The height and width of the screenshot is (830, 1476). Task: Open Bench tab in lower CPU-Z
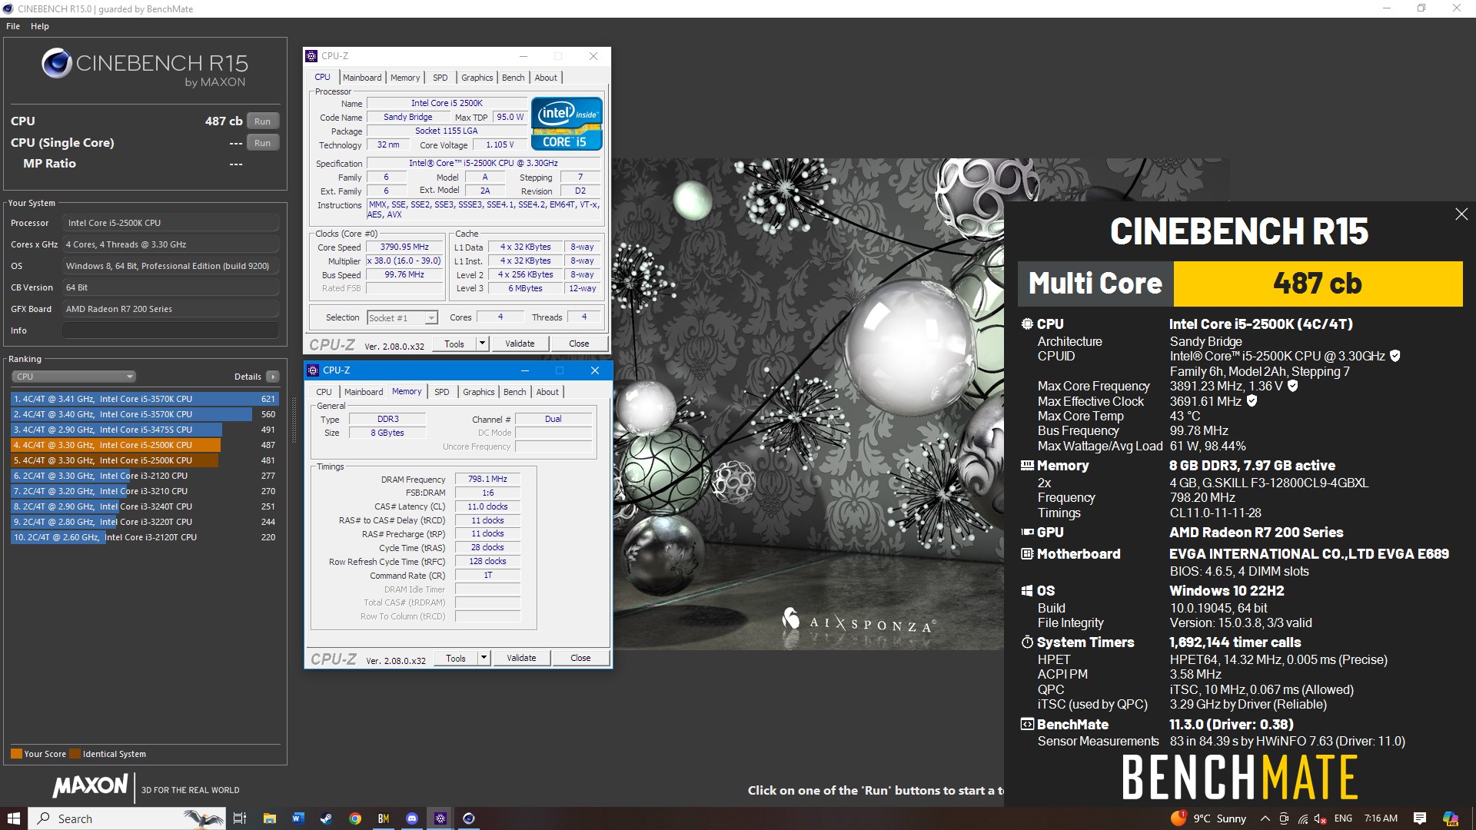click(x=515, y=392)
